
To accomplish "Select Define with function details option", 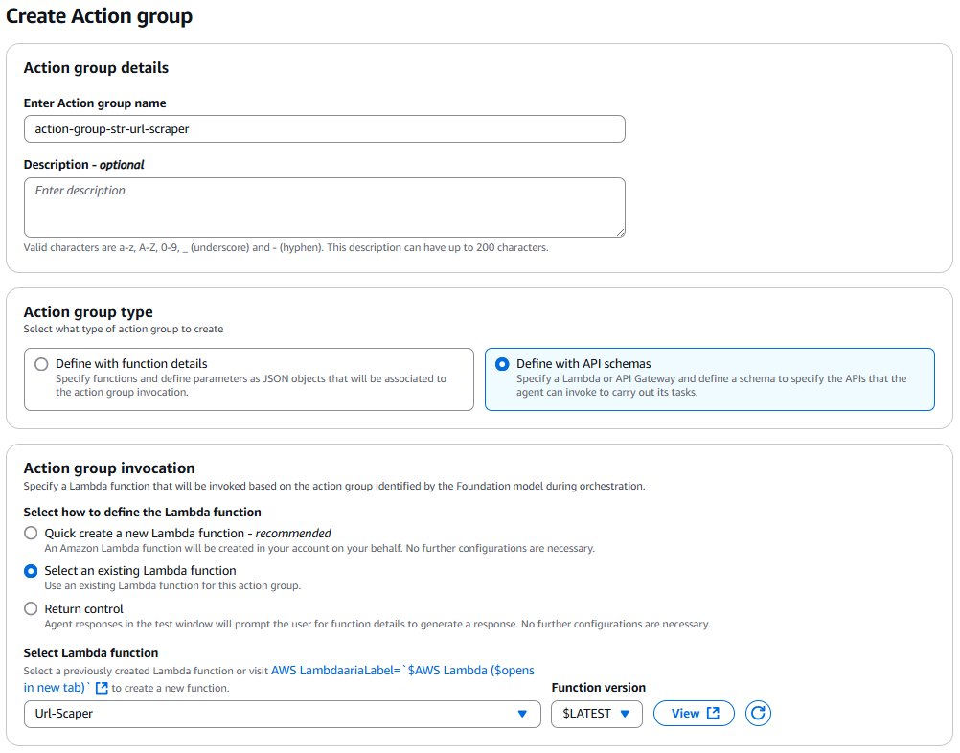I will 41,364.
